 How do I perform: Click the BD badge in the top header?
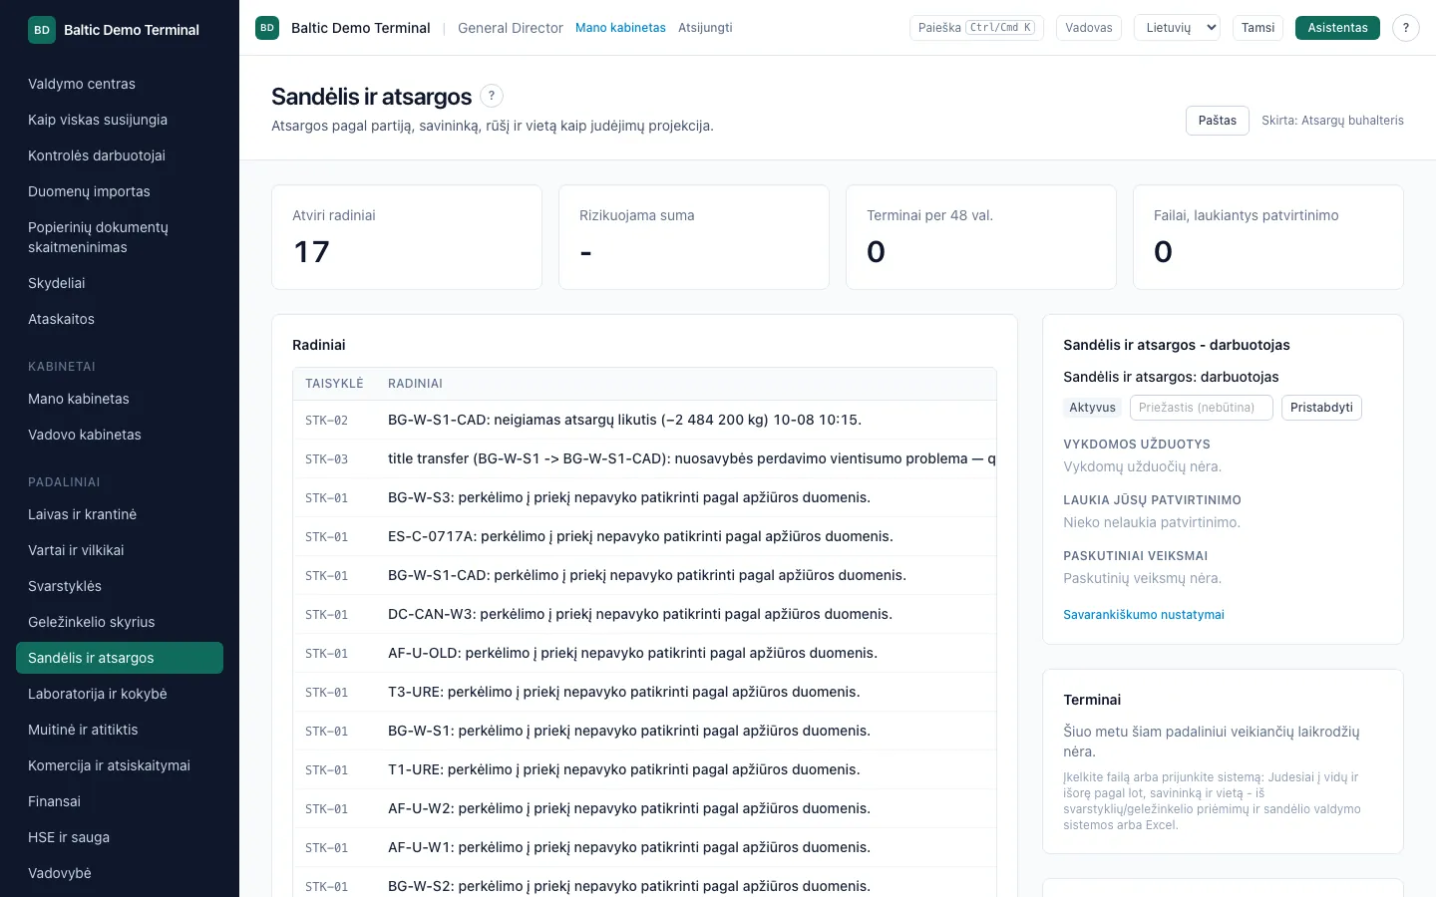267,28
